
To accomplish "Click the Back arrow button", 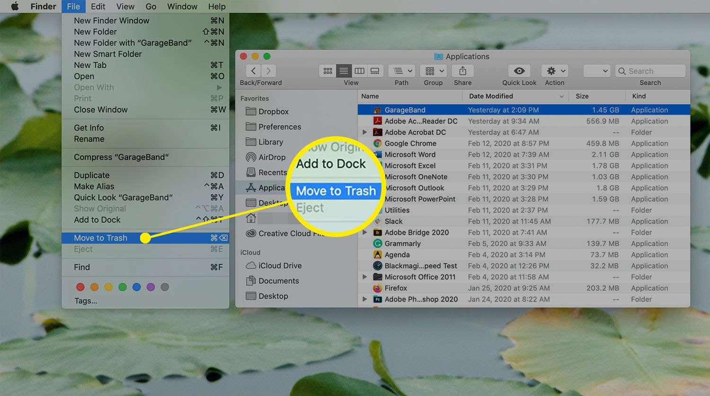I will point(254,71).
